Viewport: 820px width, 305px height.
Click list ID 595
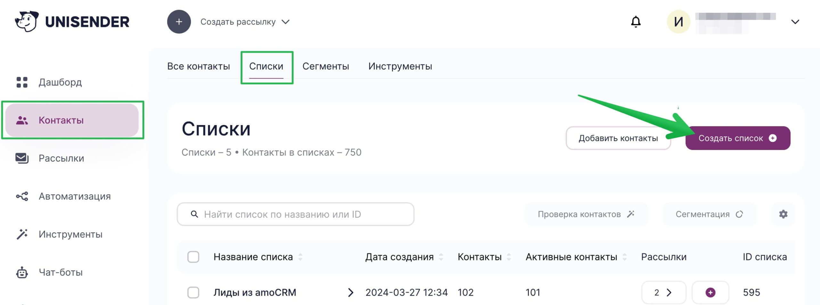tap(751, 293)
